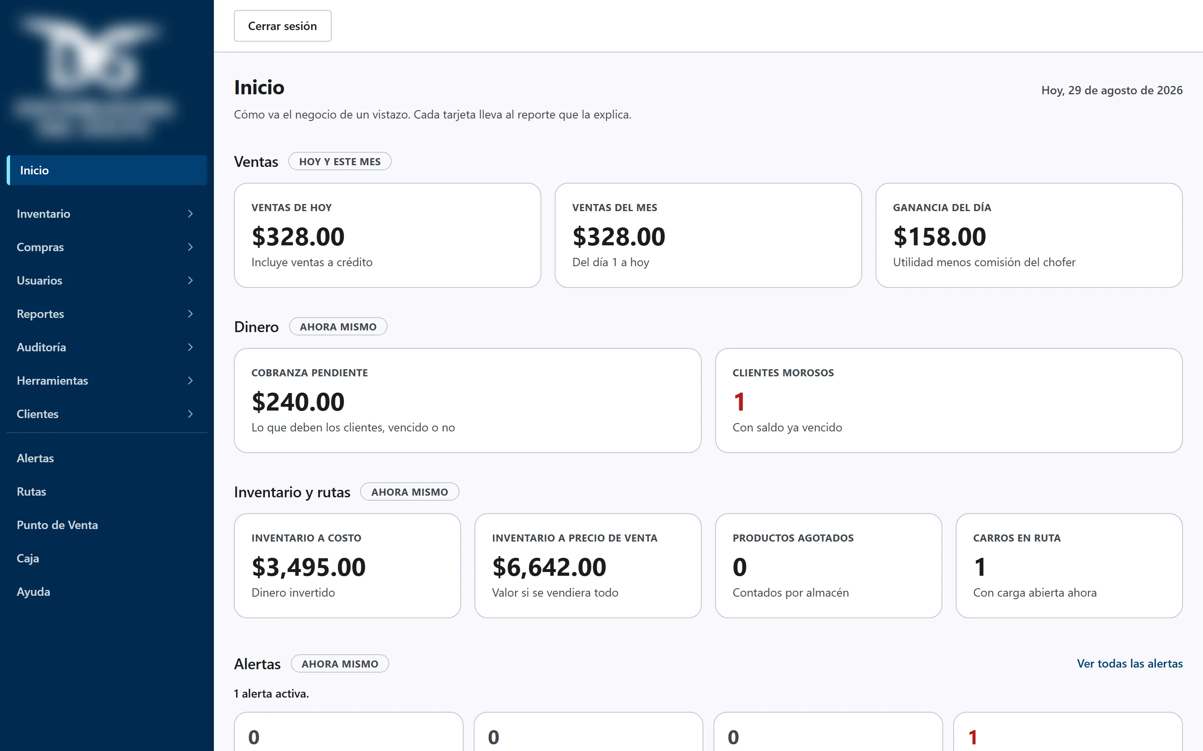Viewport: 1203px width, 751px height.
Task: Click the Cerrar sesión button
Action: click(282, 26)
